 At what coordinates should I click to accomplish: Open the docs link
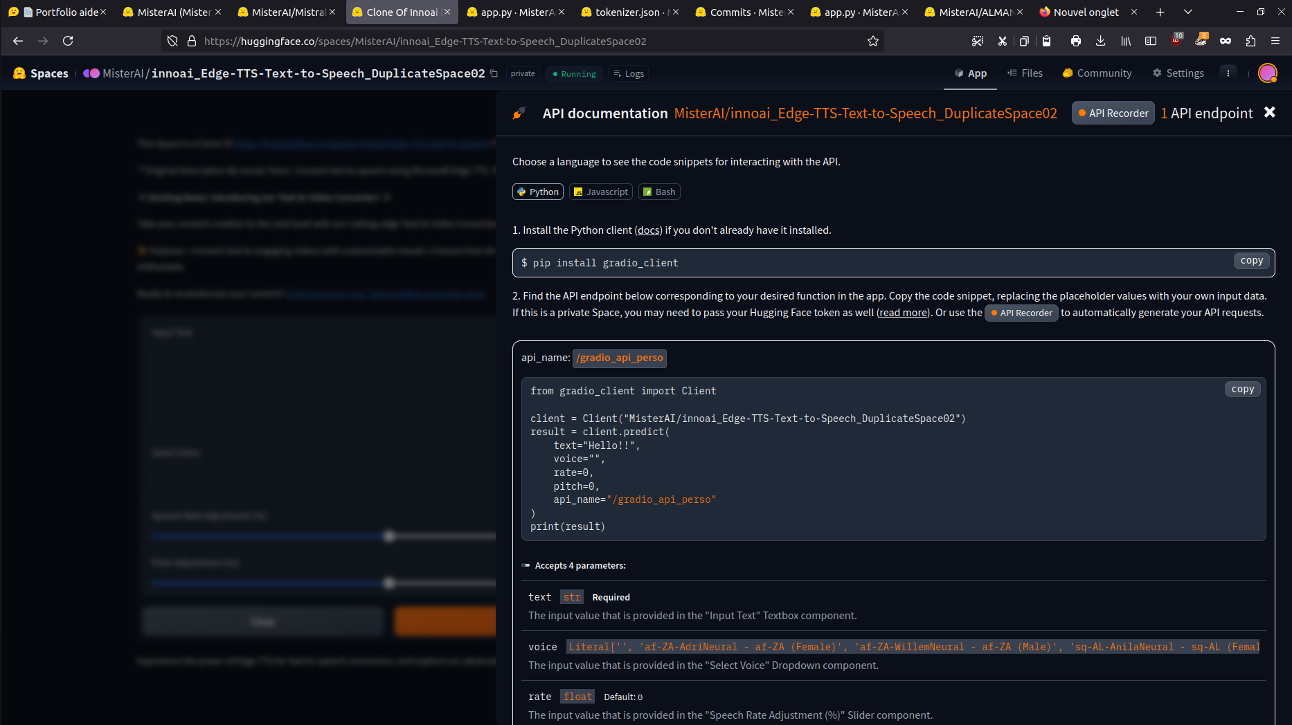click(649, 230)
